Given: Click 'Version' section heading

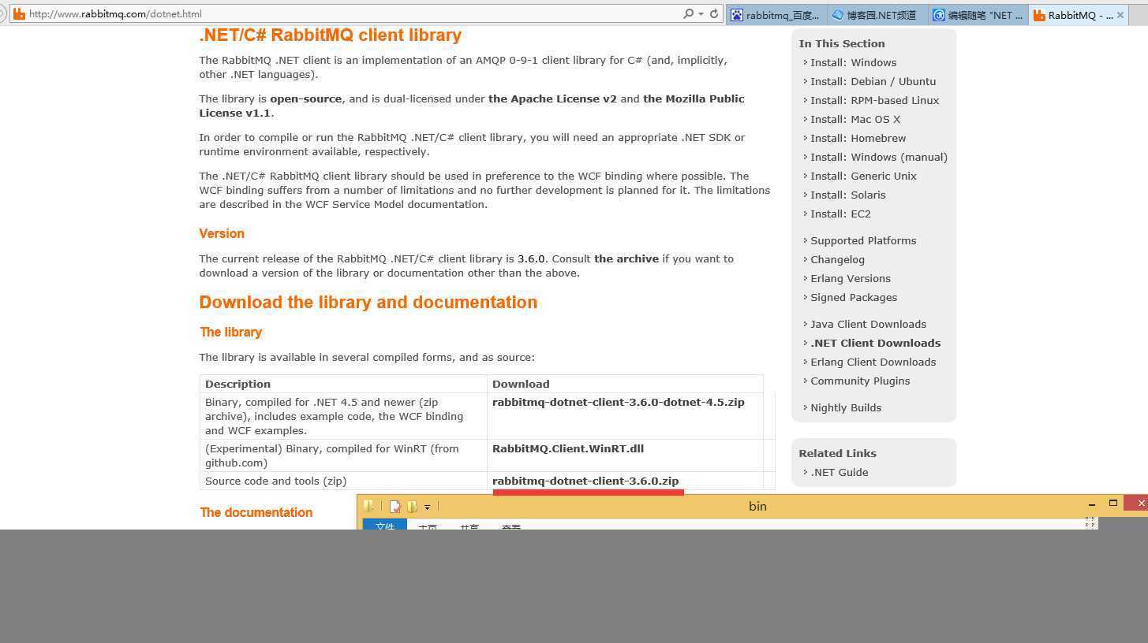Looking at the screenshot, I should click(x=222, y=233).
